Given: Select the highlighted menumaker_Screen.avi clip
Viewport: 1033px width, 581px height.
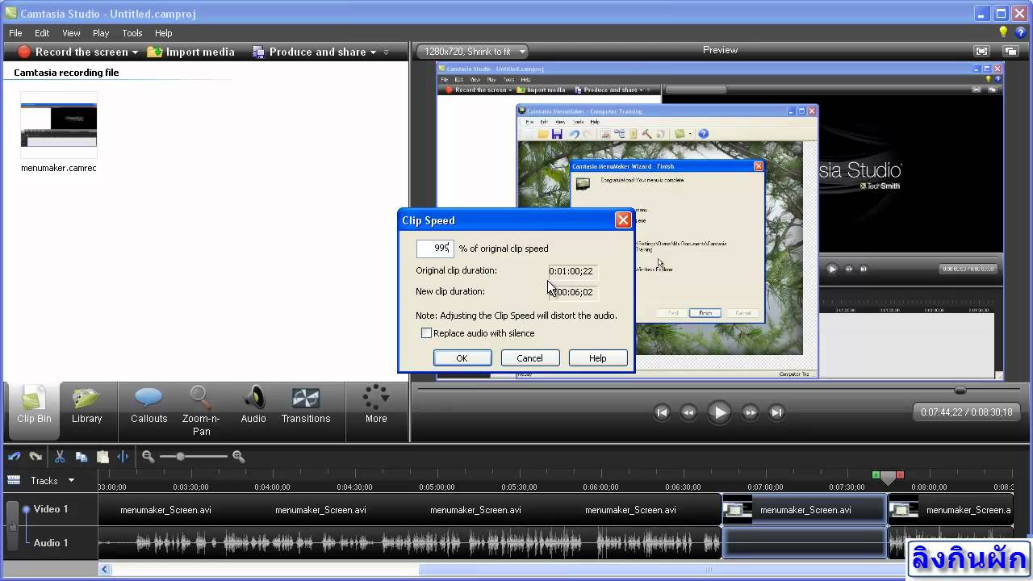Looking at the screenshot, I should (x=805, y=509).
